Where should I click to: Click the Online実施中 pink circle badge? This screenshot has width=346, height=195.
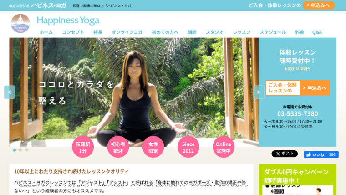point(224,147)
